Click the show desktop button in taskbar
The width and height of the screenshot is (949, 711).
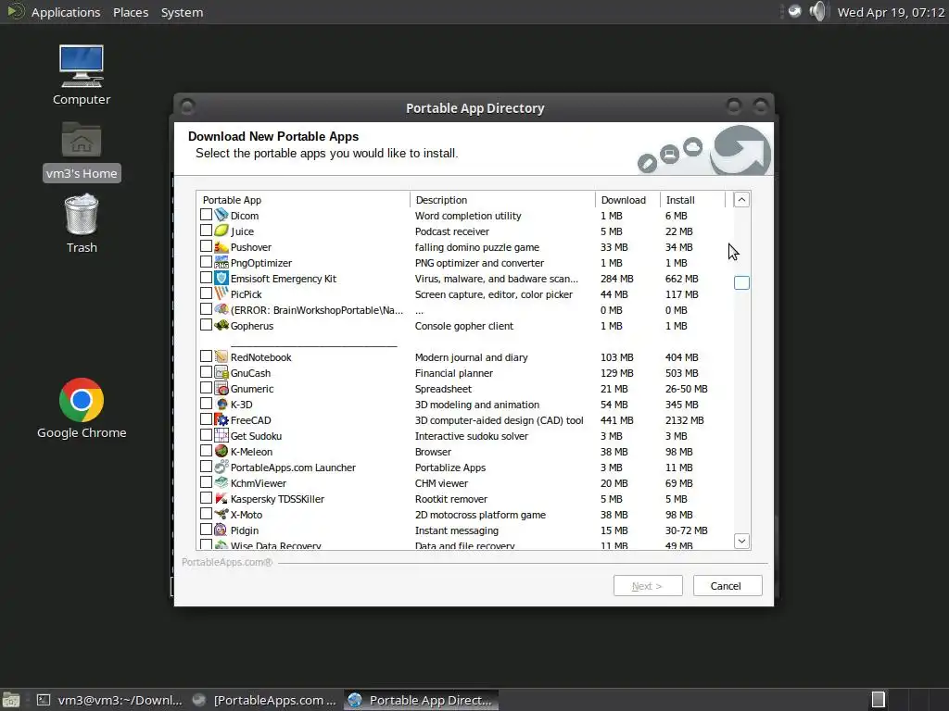coord(11,700)
